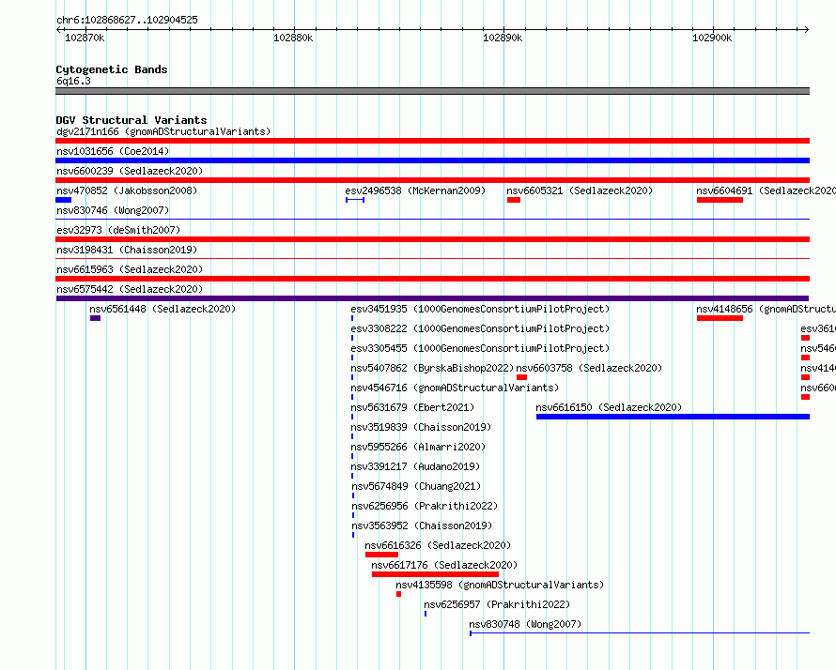Select the nsv5631679 (Ebert2021) label

[x=412, y=407]
